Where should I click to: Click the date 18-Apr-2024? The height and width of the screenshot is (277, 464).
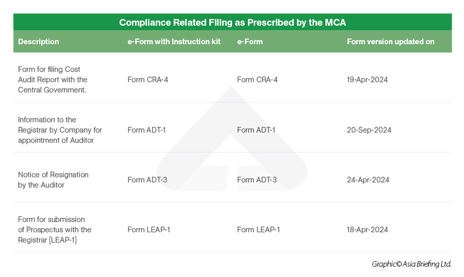367,230
